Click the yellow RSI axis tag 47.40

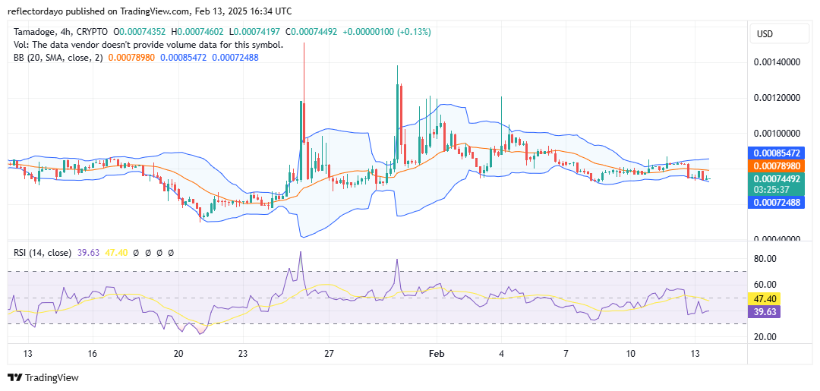tap(765, 299)
